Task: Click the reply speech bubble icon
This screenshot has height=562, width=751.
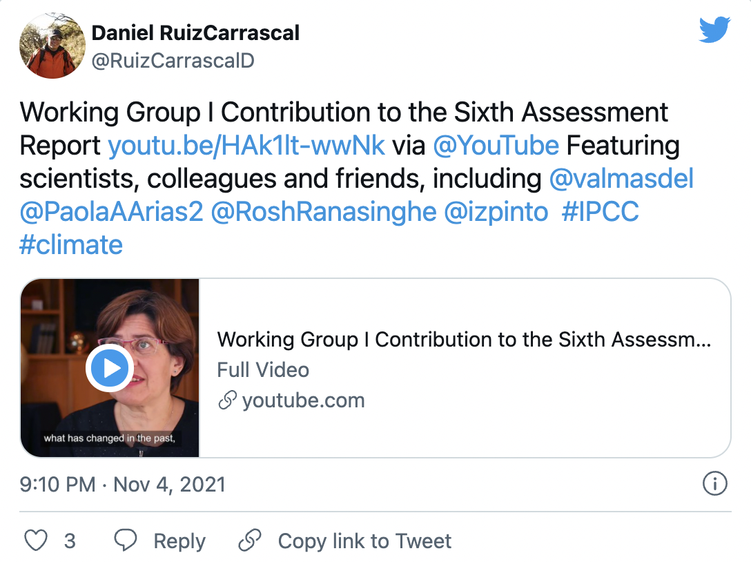Action: (126, 541)
